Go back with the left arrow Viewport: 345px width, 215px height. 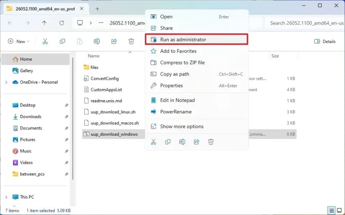pyautogui.click(x=10, y=23)
